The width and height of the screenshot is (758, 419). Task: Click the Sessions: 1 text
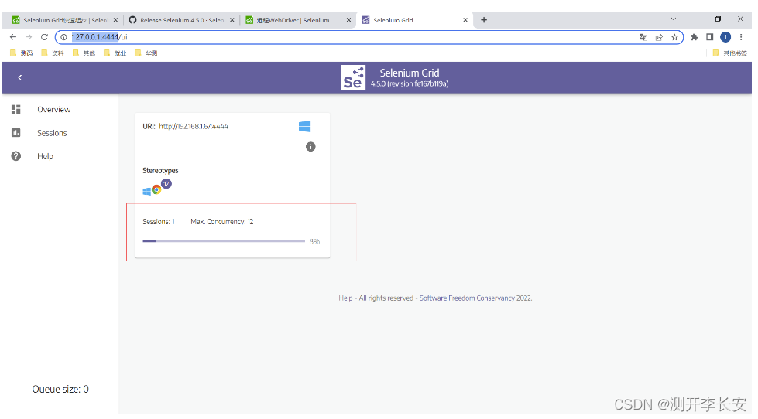tap(159, 222)
